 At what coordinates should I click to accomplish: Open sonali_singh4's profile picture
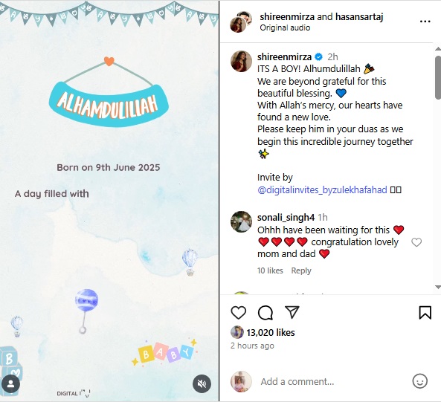point(241,221)
